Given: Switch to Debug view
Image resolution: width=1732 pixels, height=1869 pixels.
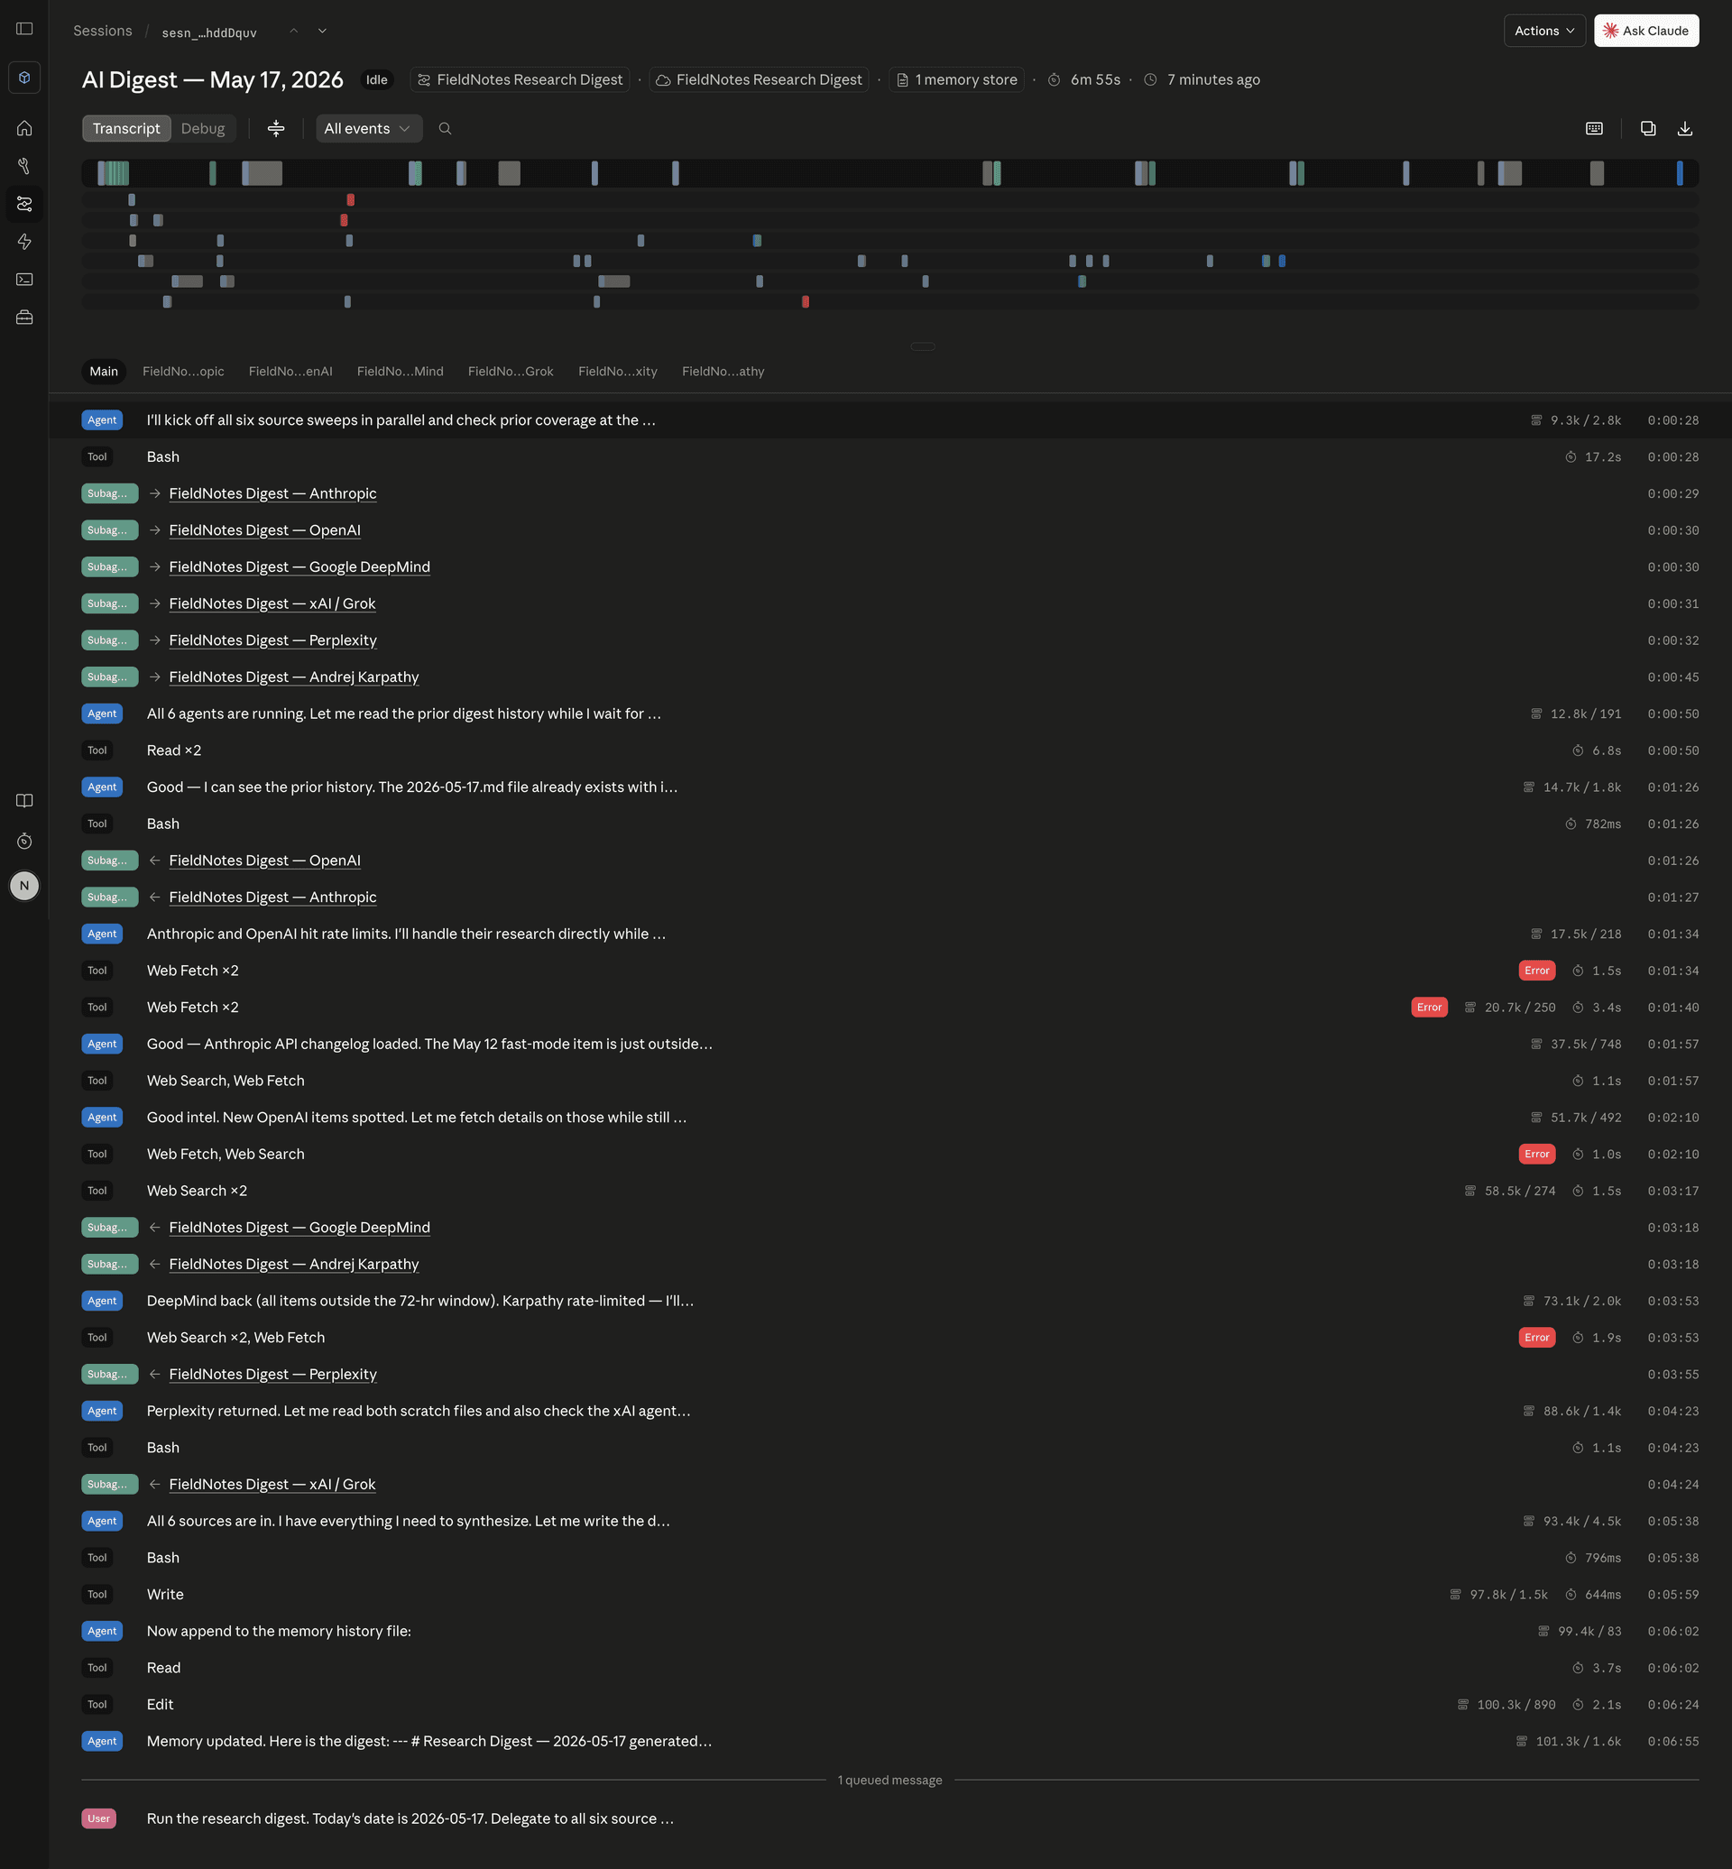Looking at the screenshot, I should tap(202, 128).
